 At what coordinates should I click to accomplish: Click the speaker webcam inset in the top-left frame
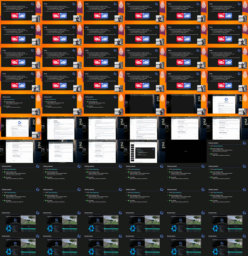(36, 19)
